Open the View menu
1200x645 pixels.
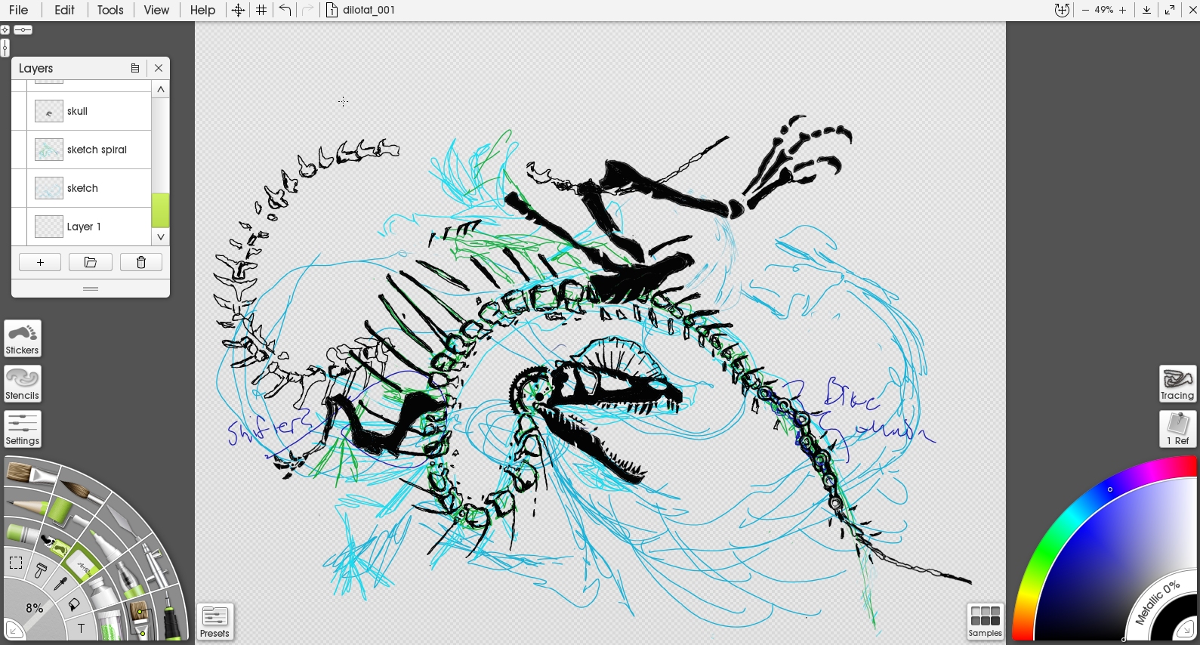coord(156,10)
